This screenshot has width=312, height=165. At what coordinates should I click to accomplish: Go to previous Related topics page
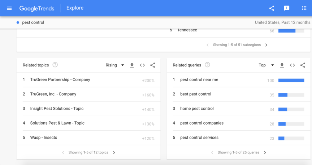(x=63, y=152)
